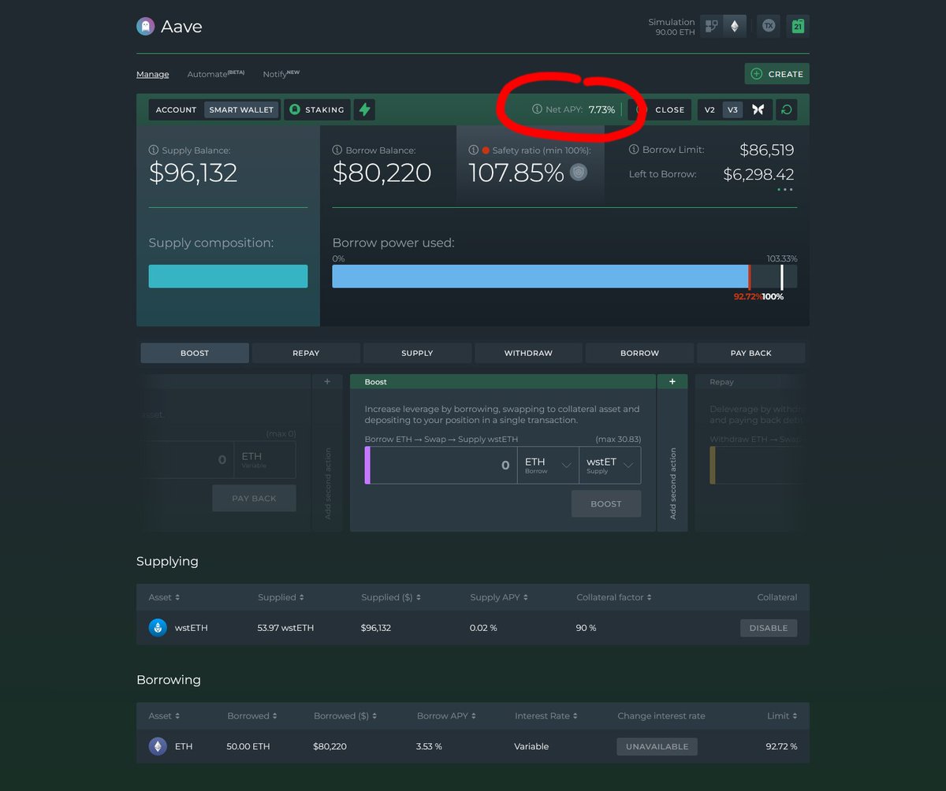Select the BORROW action tab

(639, 353)
